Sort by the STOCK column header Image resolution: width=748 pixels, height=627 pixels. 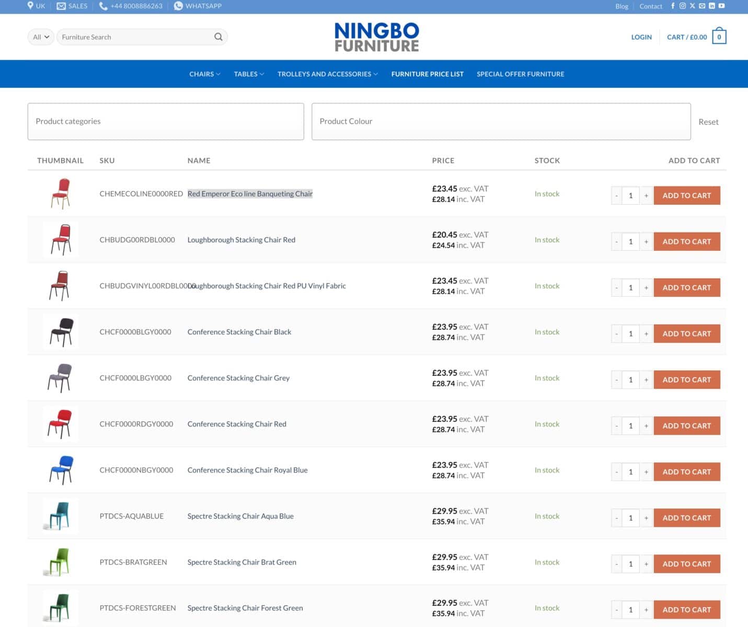pos(547,160)
